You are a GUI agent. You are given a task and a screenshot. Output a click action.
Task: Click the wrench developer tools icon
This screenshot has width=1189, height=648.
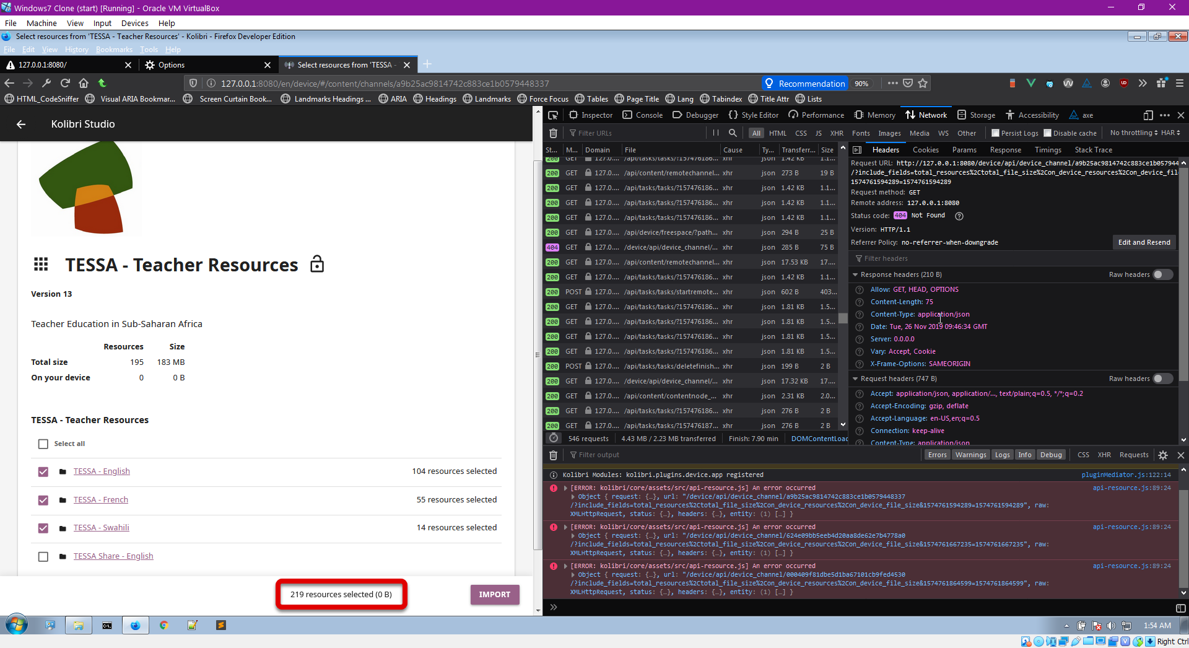[x=46, y=83]
